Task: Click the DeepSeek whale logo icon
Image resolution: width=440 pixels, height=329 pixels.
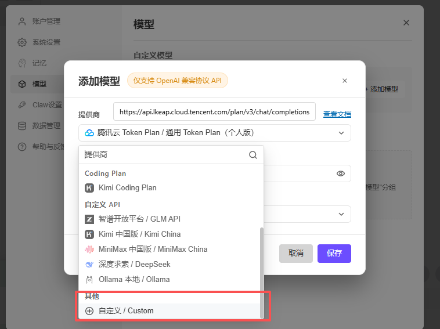Action: 89,264
